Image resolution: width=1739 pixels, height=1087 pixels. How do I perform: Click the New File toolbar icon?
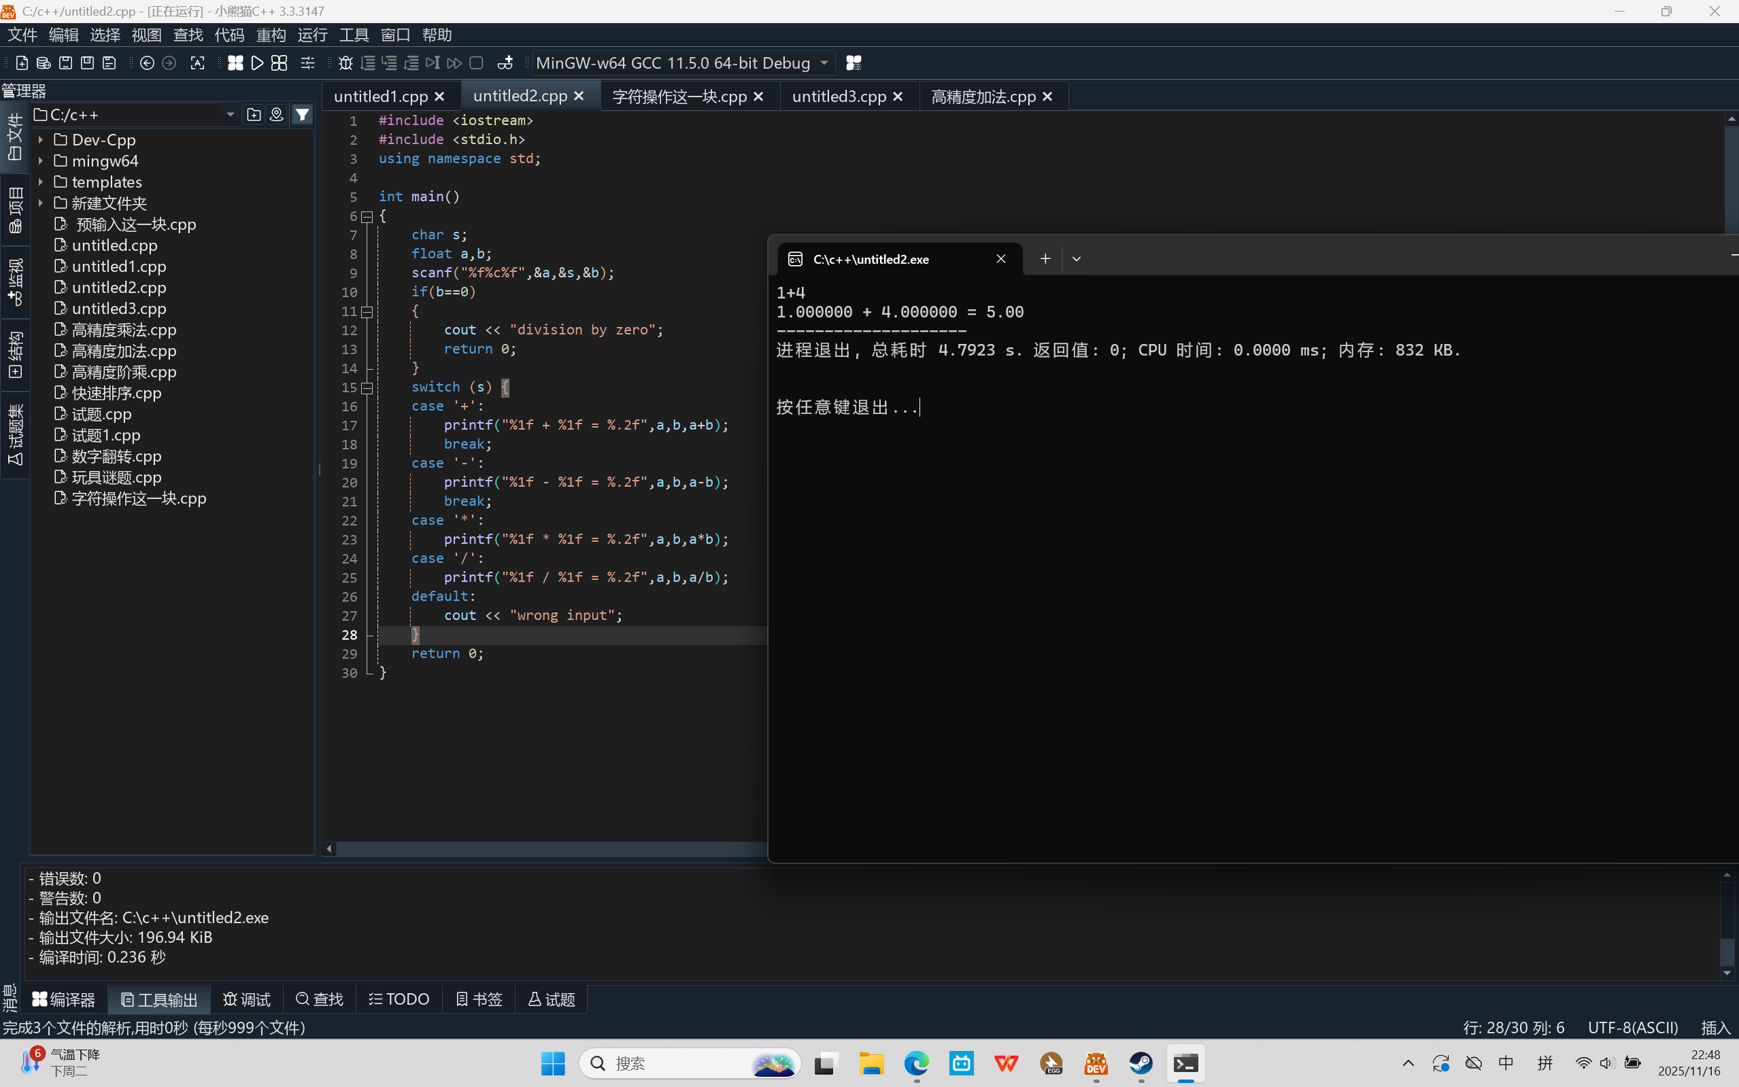tap(22, 63)
